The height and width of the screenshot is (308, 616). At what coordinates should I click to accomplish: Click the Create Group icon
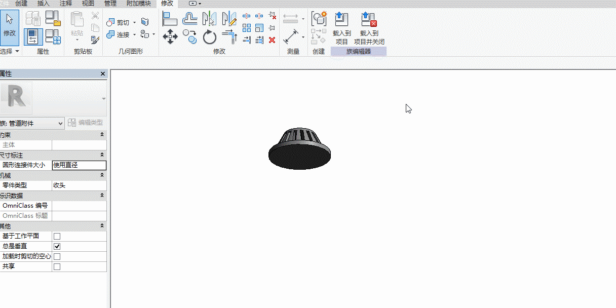click(x=319, y=18)
